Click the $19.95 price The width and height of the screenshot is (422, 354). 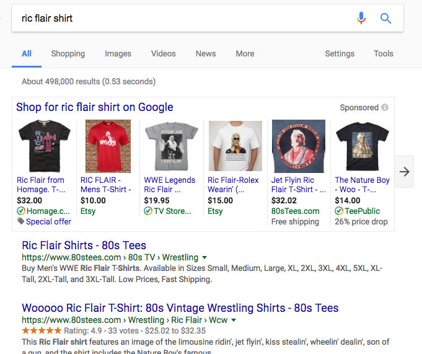click(157, 200)
